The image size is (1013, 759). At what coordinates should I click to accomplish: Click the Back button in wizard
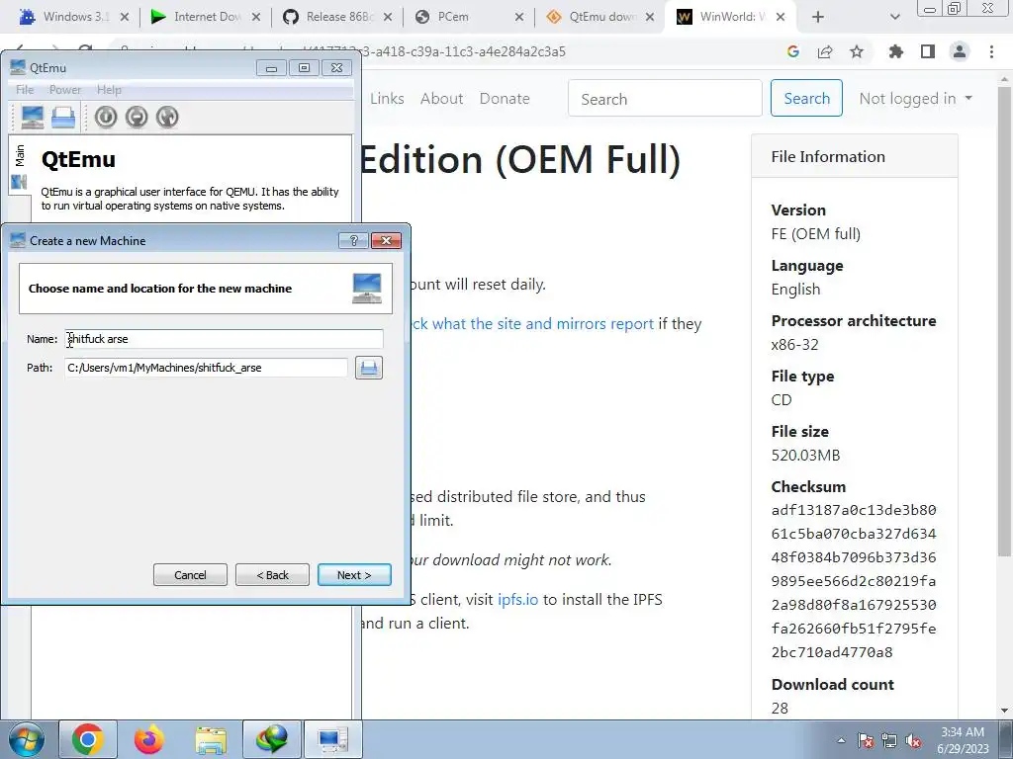click(272, 575)
